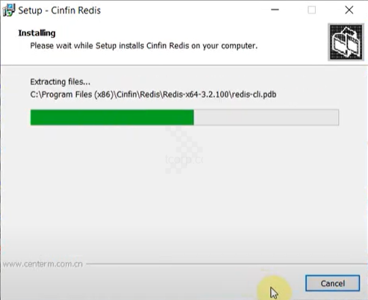368x300 pixels.
Task: Click "Program Files (x86)" in the path
Action: 76,95
